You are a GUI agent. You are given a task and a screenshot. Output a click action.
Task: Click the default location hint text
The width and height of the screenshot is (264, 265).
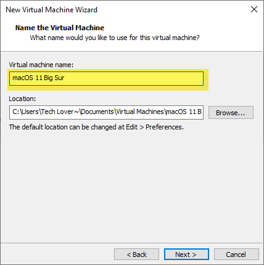(x=96, y=127)
